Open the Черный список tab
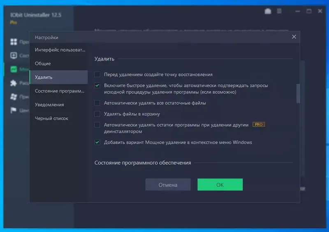 click(x=59, y=118)
